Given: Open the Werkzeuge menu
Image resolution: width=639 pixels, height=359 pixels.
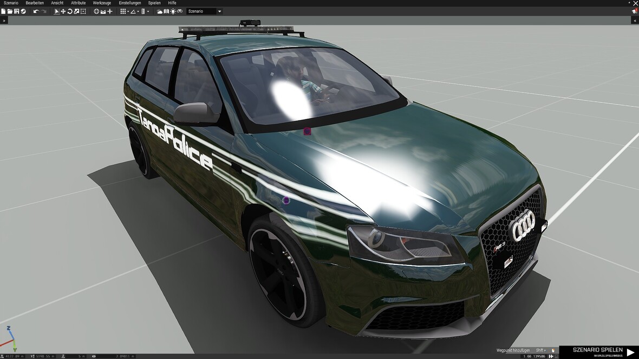Looking at the screenshot, I should tap(102, 3).
